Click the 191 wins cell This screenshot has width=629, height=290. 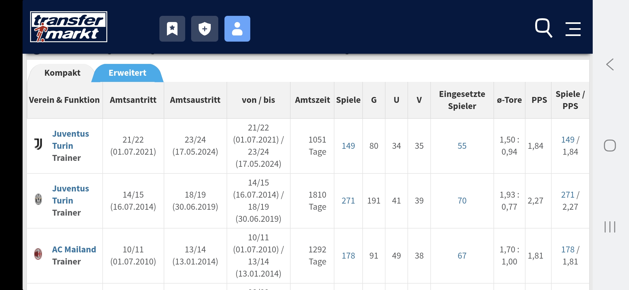point(374,201)
